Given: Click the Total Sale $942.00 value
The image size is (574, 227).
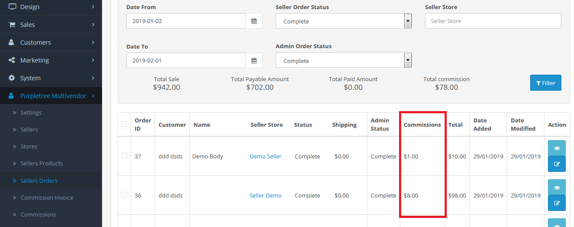Looking at the screenshot, I should pos(166,87).
